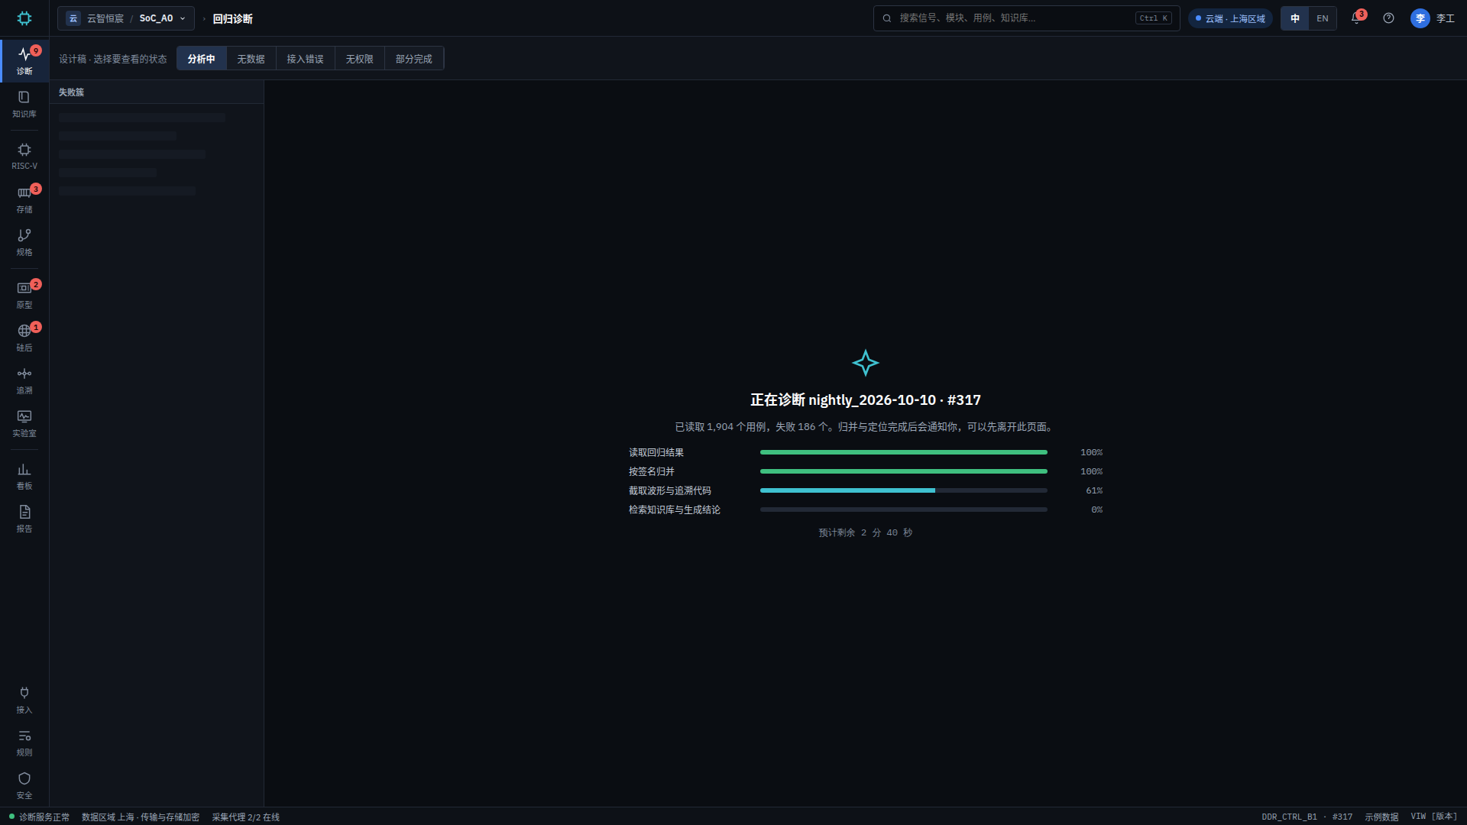Open the 看板 chart section
This screenshot has width=1467, height=825.
[x=24, y=476]
